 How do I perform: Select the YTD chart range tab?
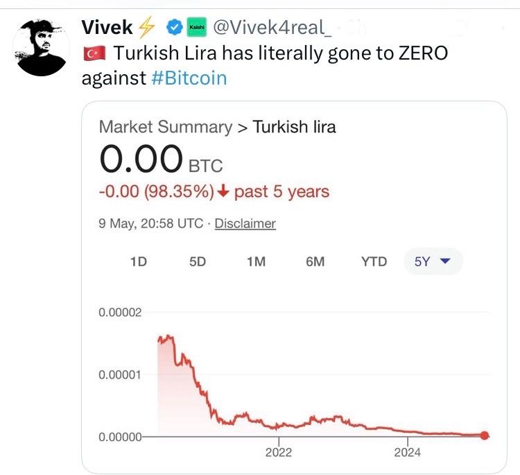[374, 261]
